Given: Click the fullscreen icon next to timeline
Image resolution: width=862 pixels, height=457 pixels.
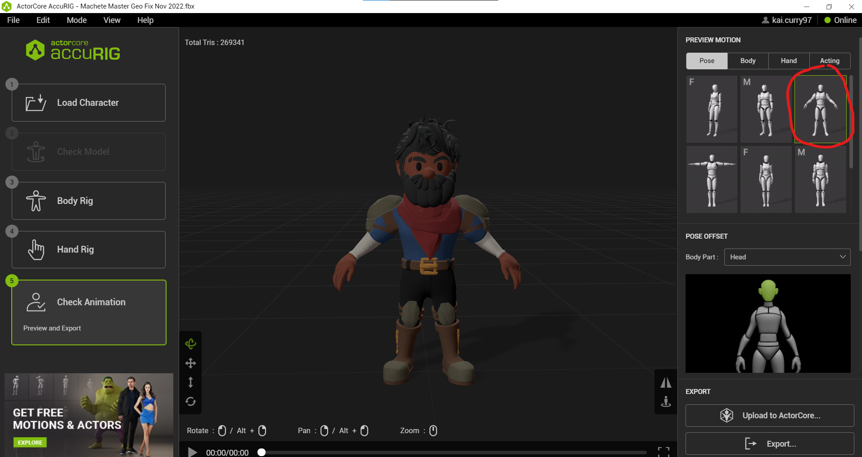Looking at the screenshot, I should 663,452.
